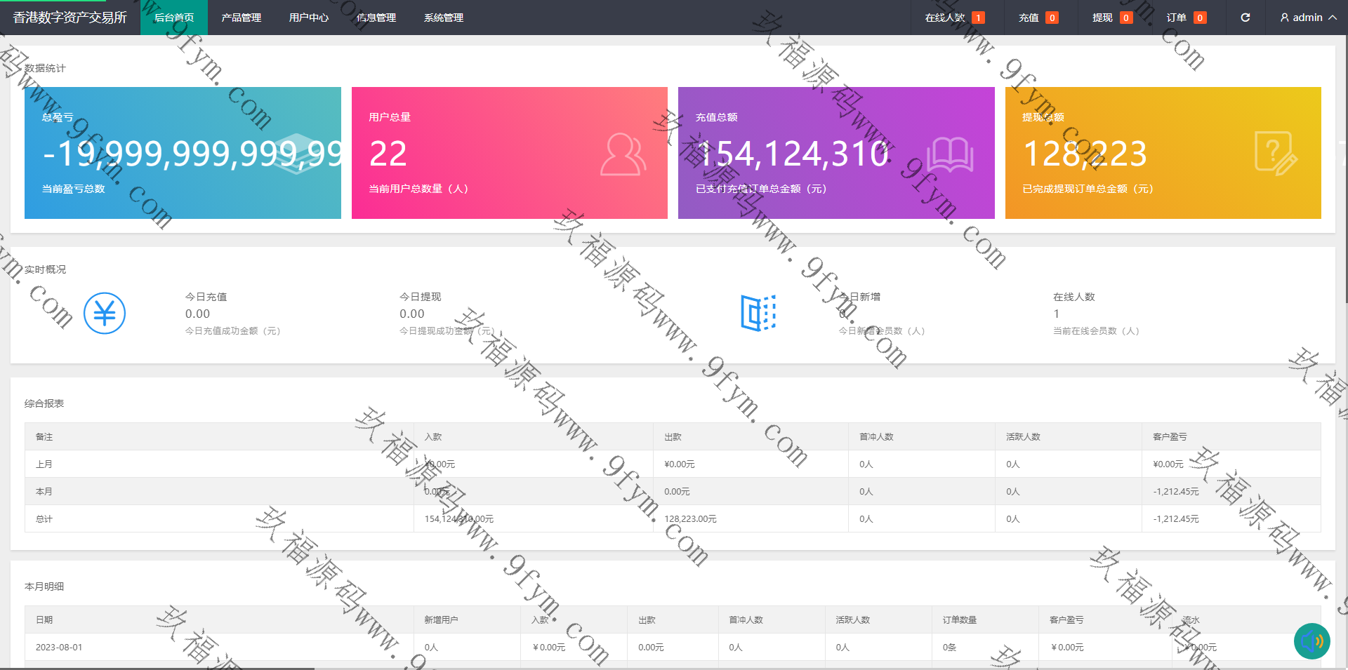Click the 香港数字资产交易所 site title
The width and height of the screenshot is (1348, 670).
point(70,18)
